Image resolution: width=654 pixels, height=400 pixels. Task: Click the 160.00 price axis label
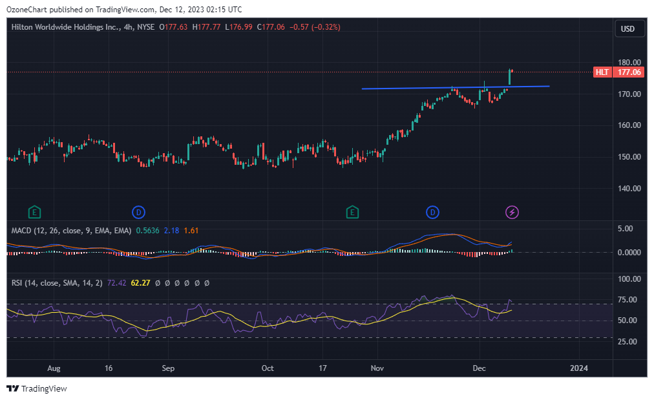(x=629, y=125)
